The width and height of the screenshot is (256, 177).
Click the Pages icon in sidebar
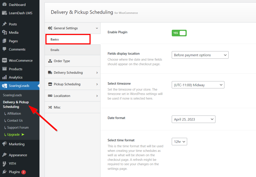click(4, 41)
